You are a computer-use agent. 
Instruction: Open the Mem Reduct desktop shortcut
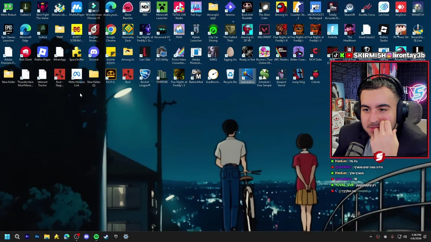click(8, 9)
